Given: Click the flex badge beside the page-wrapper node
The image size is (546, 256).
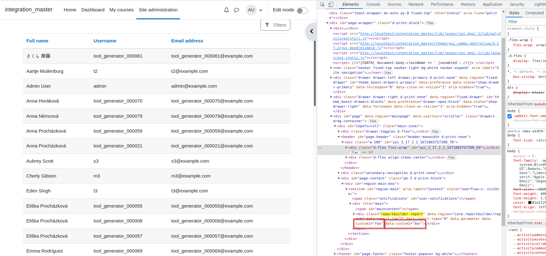Looking at the screenshot, I should pyautogui.click(x=430, y=23).
